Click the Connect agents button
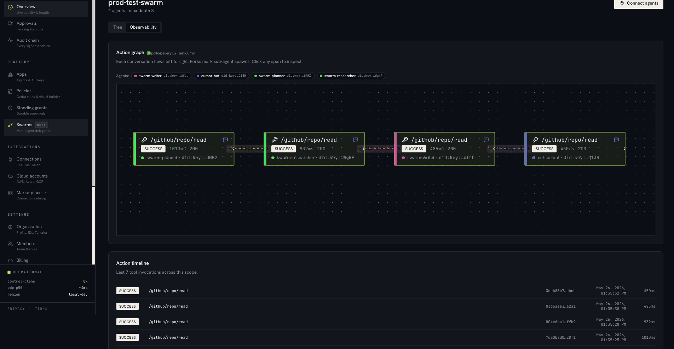674x349 pixels. (x=639, y=4)
